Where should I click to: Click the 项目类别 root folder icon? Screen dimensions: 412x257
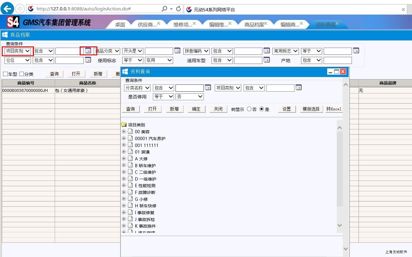point(124,125)
